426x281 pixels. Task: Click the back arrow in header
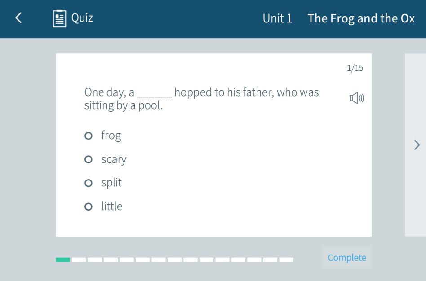point(18,18)
